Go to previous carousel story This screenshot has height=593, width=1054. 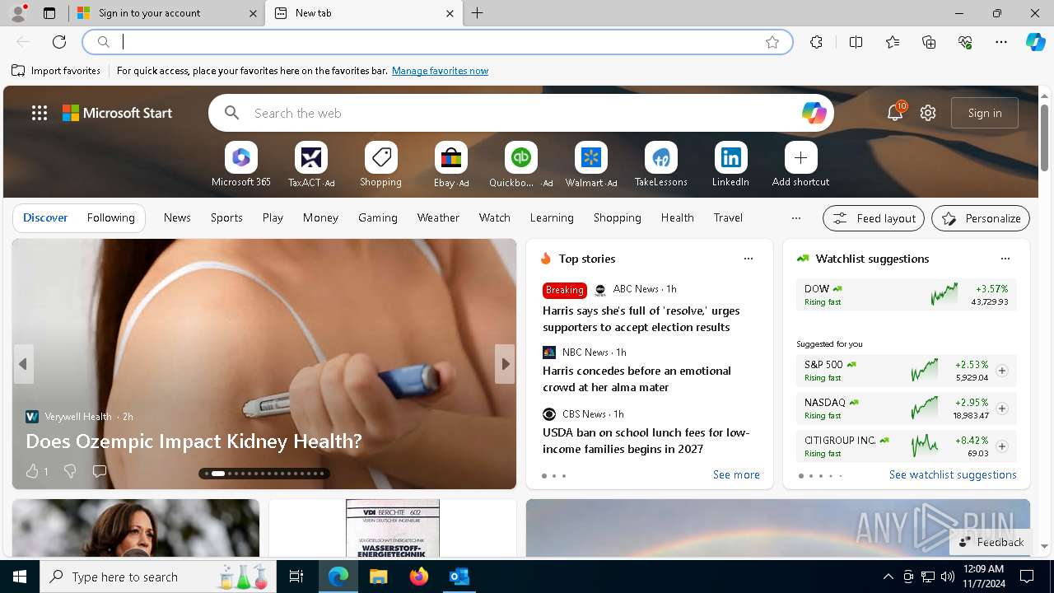(23, 364)
